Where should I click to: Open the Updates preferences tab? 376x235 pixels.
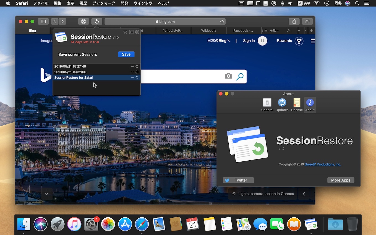(282, 105)
